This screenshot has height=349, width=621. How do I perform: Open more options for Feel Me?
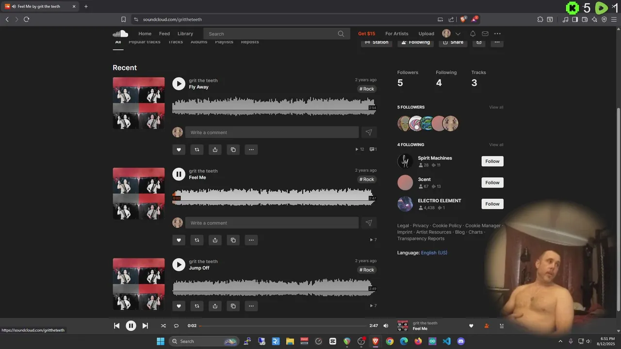tap(251, 240)
